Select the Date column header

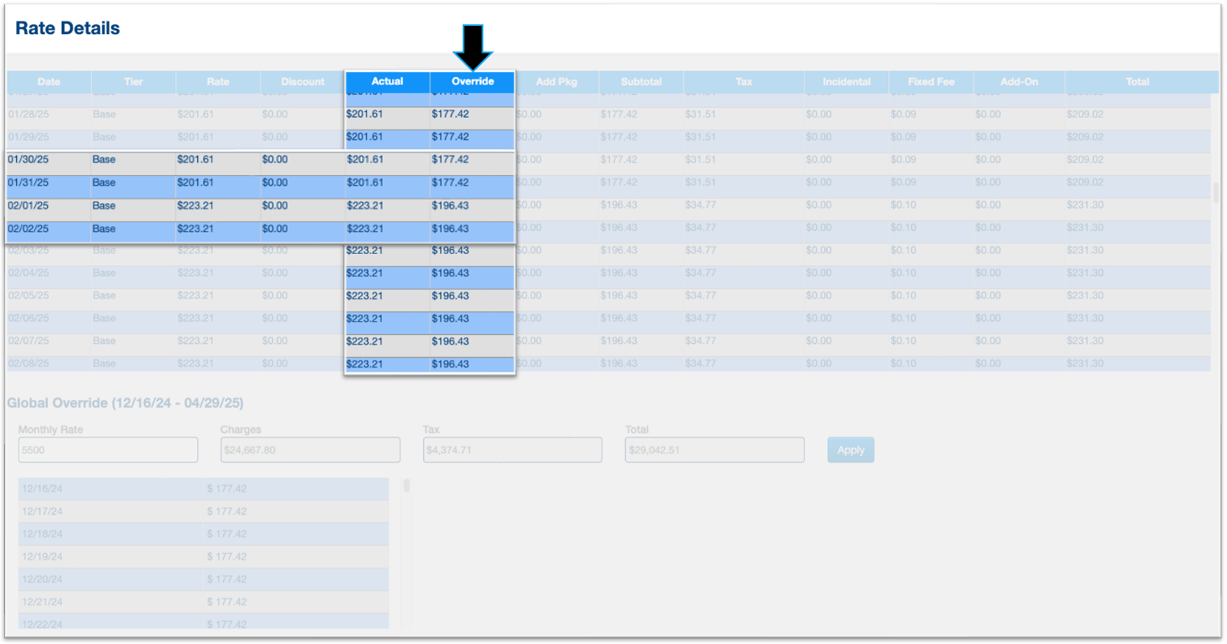click(49, 82)
